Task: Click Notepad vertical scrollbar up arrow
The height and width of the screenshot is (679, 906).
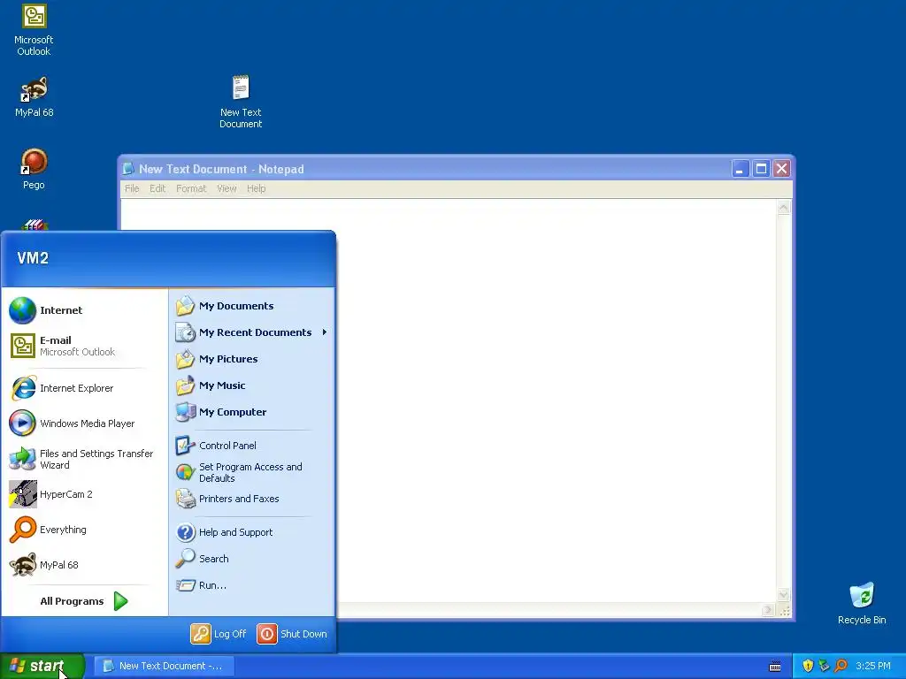Action: 784,208
